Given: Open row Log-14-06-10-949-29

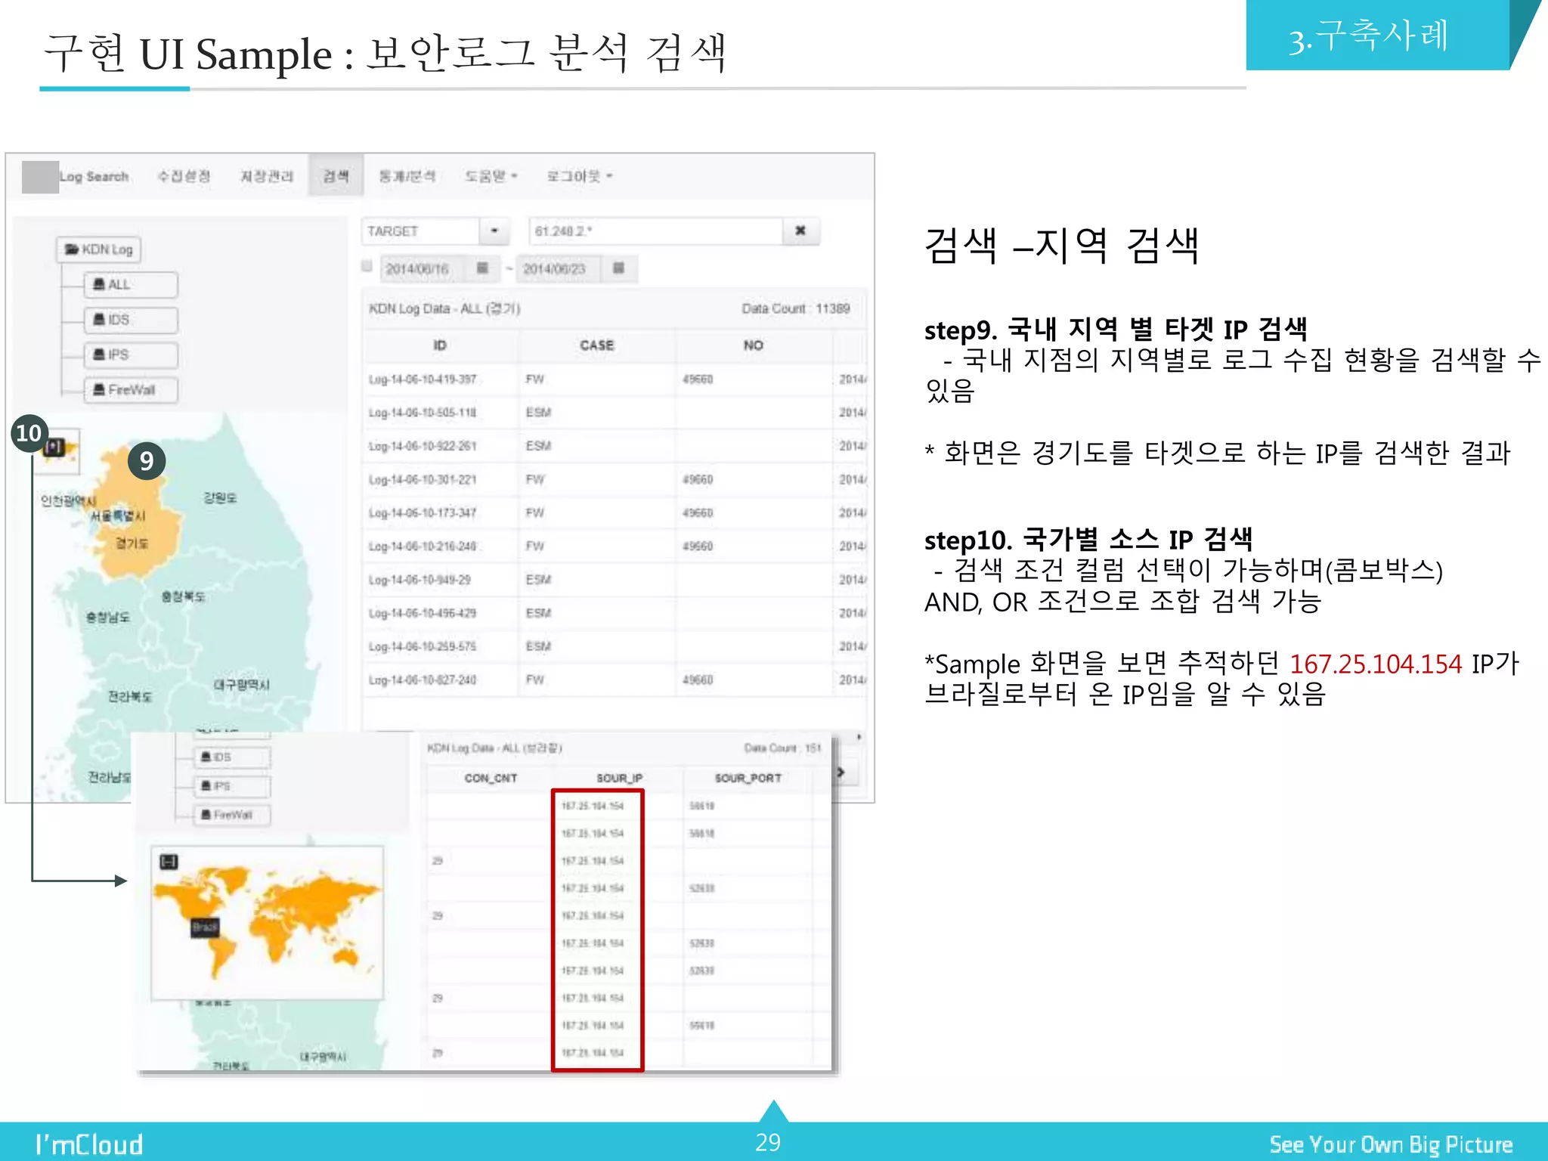Looking at the screenshot, I should click(x=614, y=580).
